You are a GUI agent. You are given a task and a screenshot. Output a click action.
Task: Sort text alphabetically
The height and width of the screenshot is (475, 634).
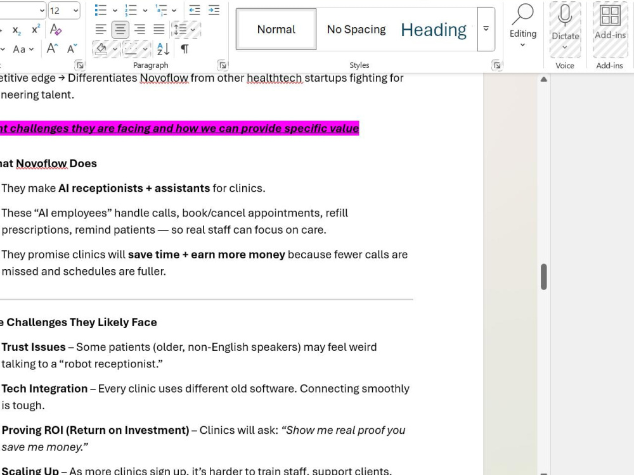coord(163,49)
